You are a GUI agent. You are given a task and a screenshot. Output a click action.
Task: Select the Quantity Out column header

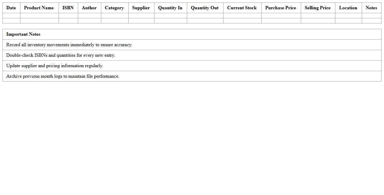pos(205,8)
